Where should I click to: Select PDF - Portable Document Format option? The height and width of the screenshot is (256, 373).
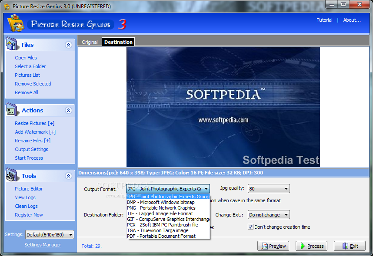click(x=168, y=236)
